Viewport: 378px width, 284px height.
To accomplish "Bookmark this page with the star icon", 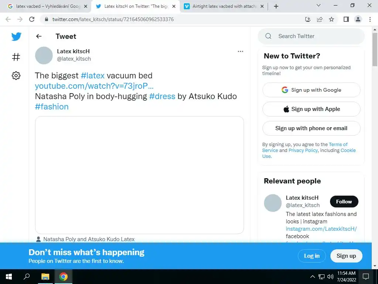I will pyautogui.click(x=331, y=19).
